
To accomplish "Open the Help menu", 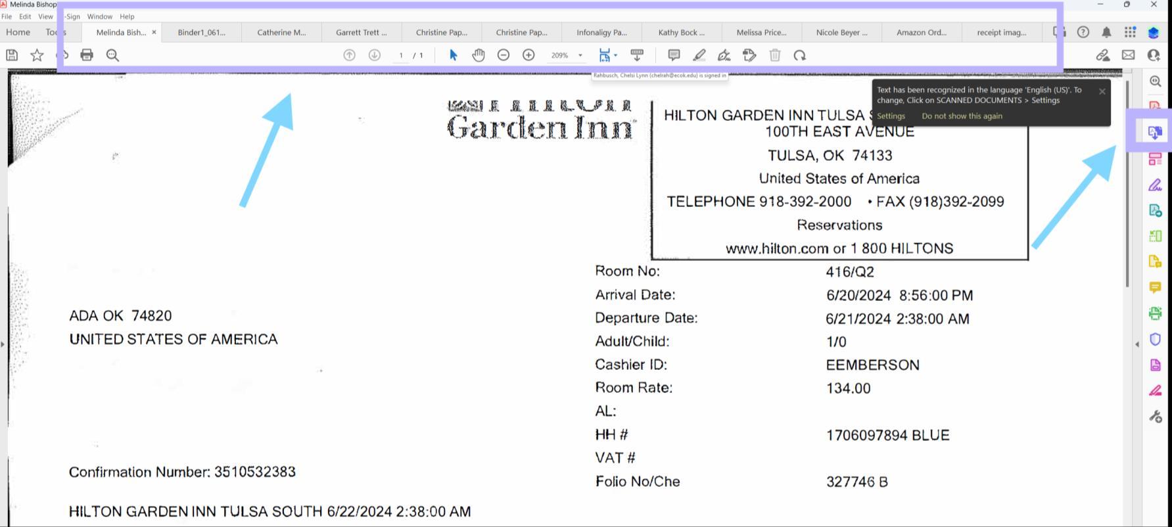I will [x=127, y=16].
